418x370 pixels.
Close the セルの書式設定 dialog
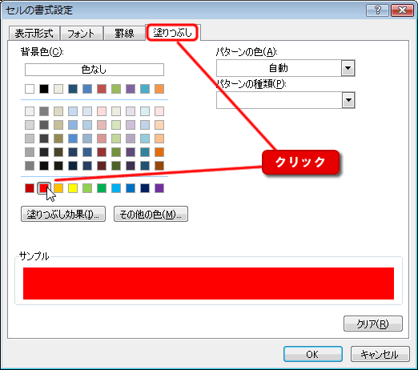[402, 10]
